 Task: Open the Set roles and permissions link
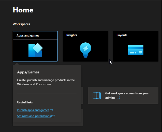pos(34,116)
